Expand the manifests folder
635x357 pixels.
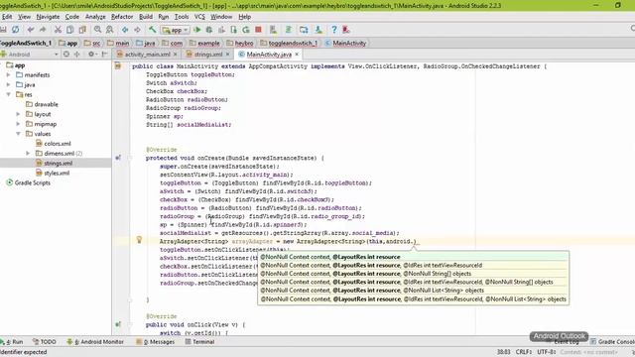(x=9, y=75)
